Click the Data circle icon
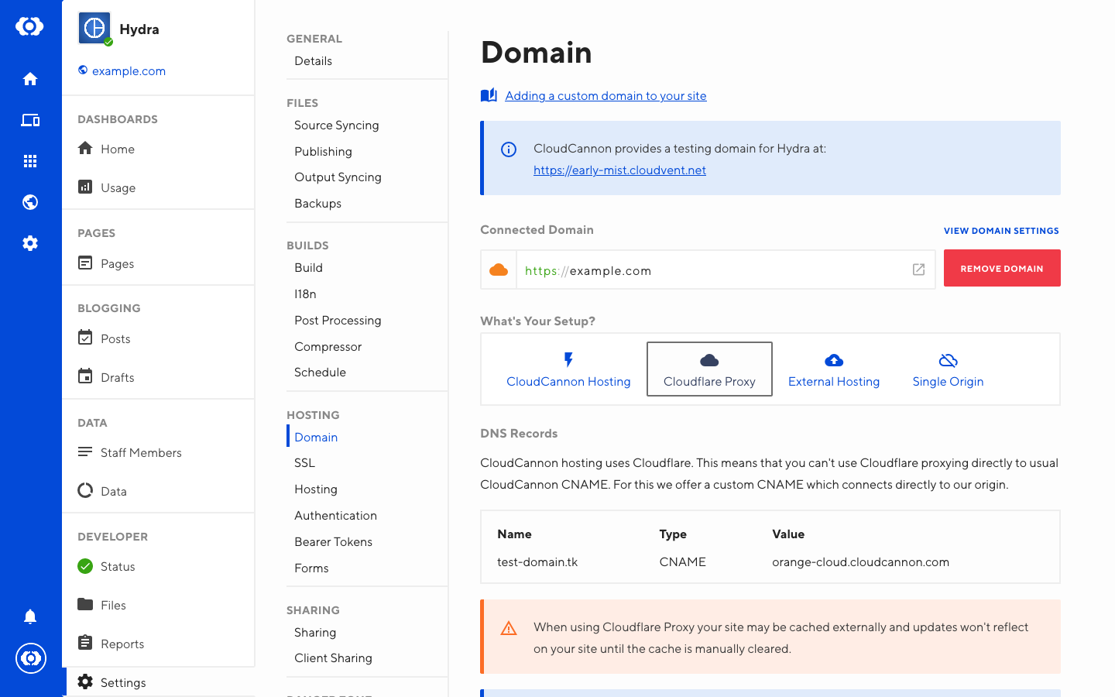Screen dimensions: 1115x697 pyautogui.click(x=85, y=490)
